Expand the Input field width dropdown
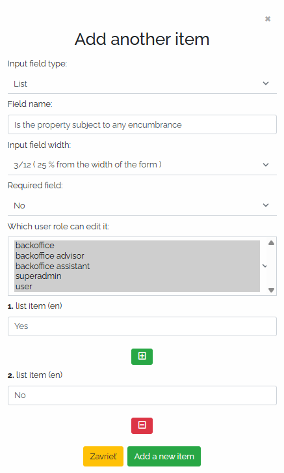Image resolution: width=284 pixels, height=473 pixels. coord(142,165)
